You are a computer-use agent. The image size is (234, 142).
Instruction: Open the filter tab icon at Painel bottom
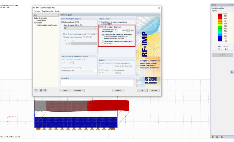(x=222, y=137)
